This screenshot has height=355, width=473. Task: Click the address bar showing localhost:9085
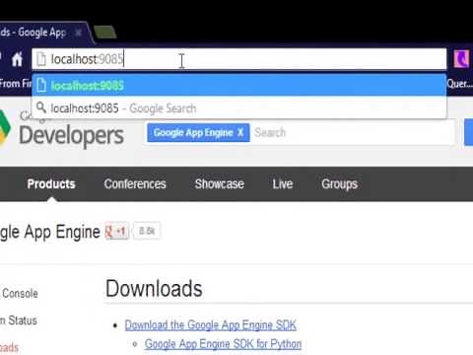239,59
